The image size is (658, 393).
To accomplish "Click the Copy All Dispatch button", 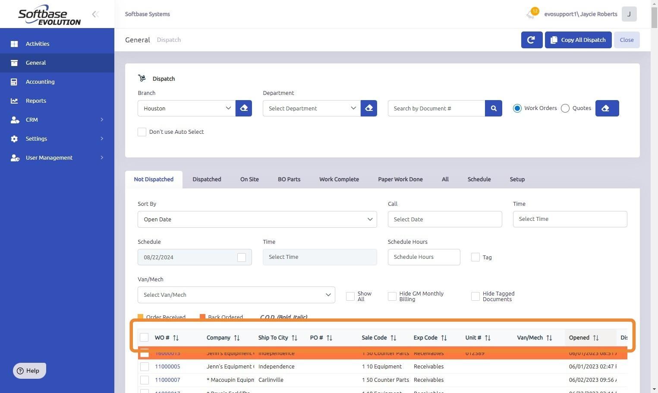I will tap(578, 40).
